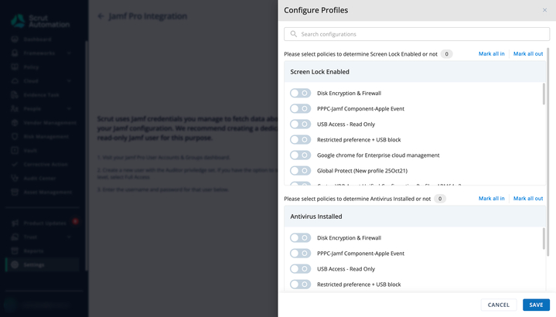Expand the People sidebar chevron

(x=69, y=108)
